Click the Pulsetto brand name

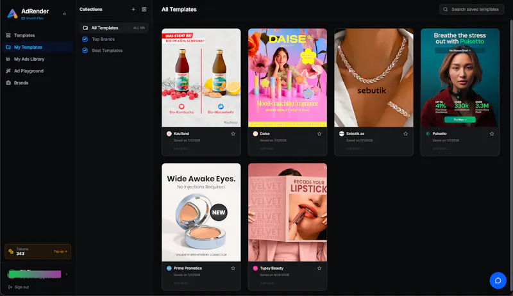coord(439,134)
